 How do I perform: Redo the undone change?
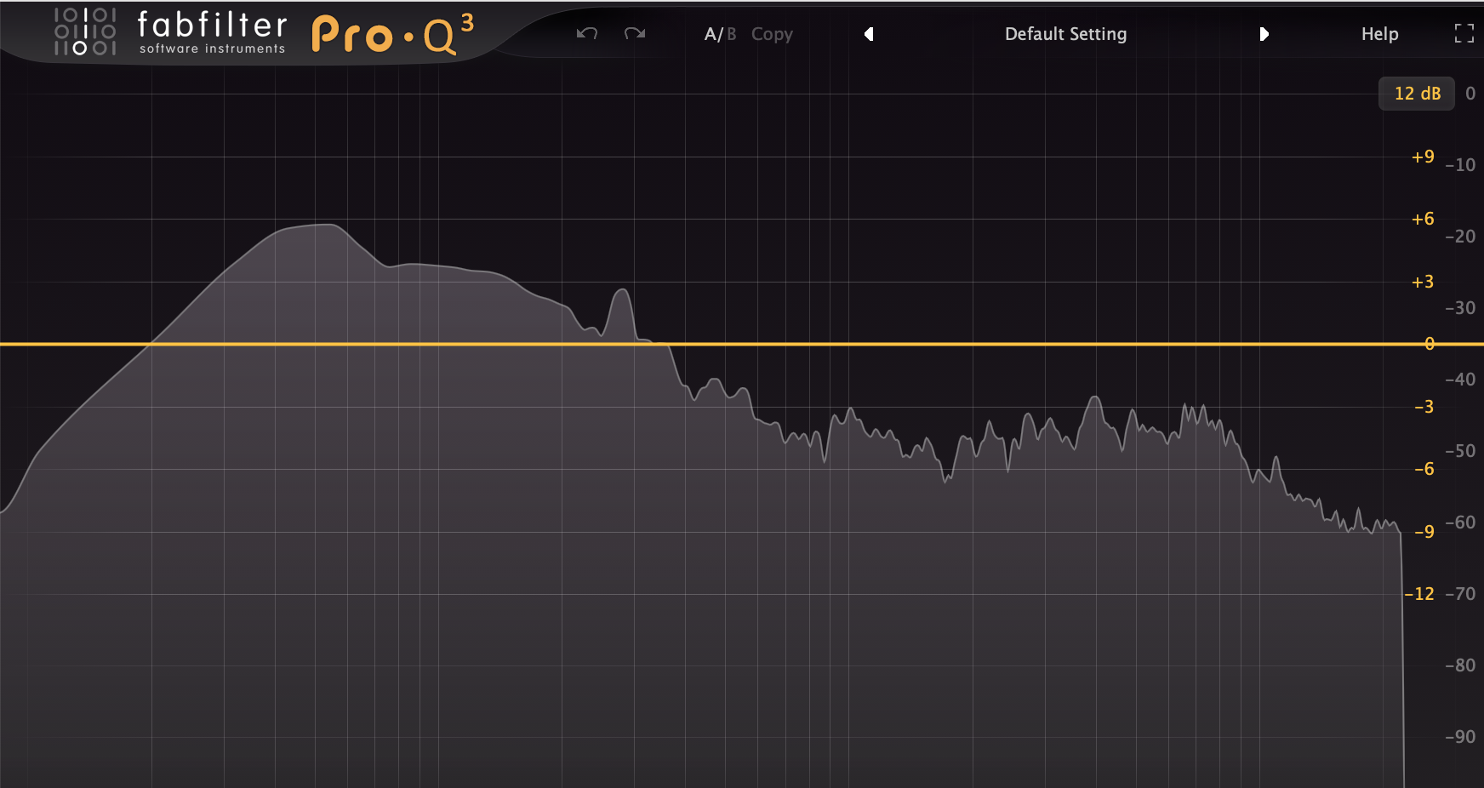[633, 34]
